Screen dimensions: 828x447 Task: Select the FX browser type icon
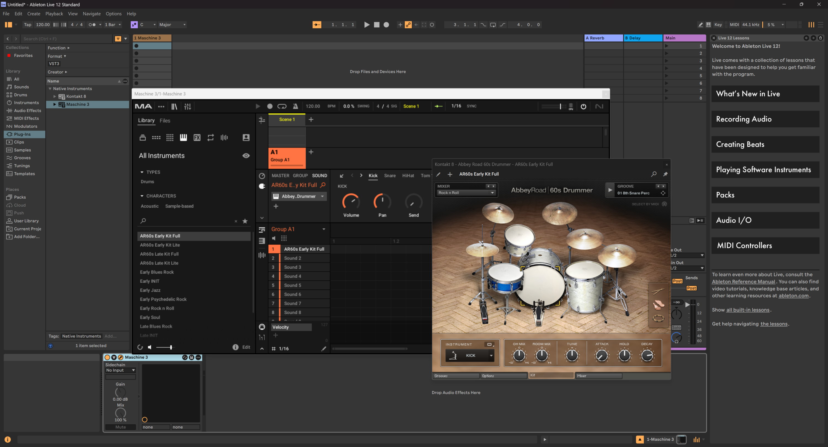coord(197,138)
